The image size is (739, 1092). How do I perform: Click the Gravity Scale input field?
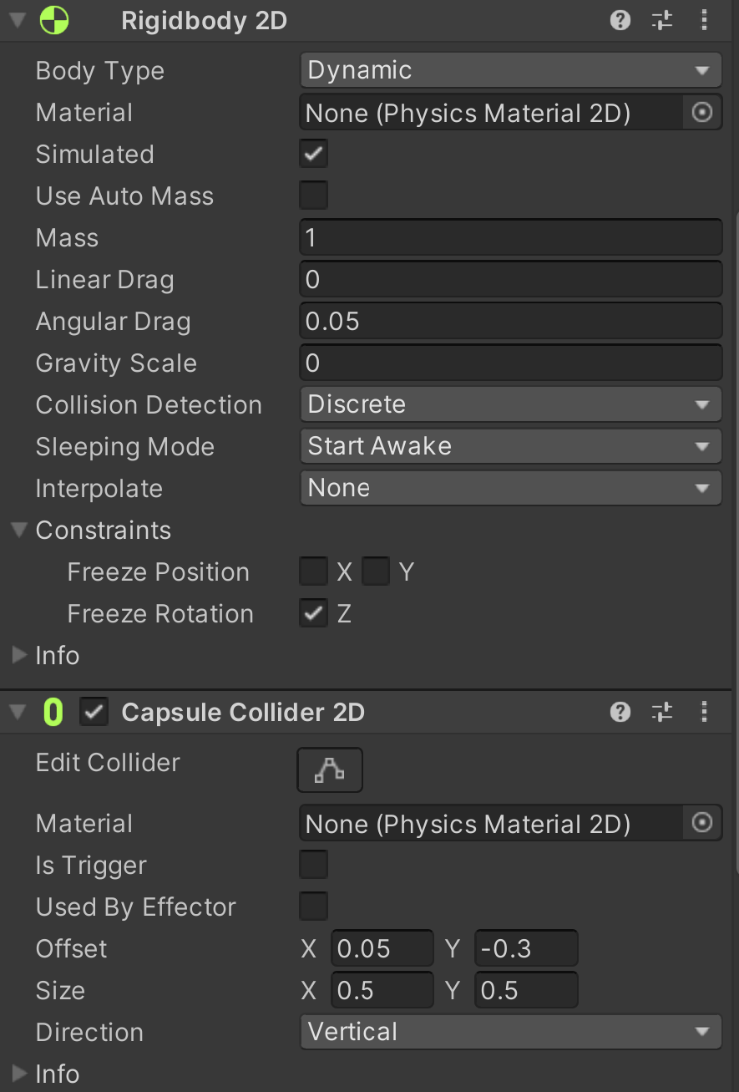510,363
